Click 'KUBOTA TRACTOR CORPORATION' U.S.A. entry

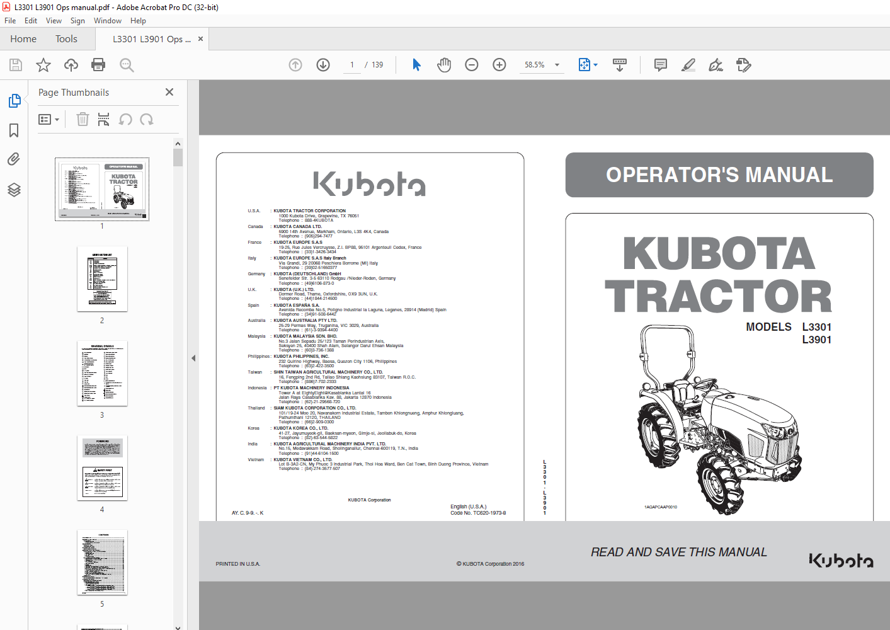[309, 211]
